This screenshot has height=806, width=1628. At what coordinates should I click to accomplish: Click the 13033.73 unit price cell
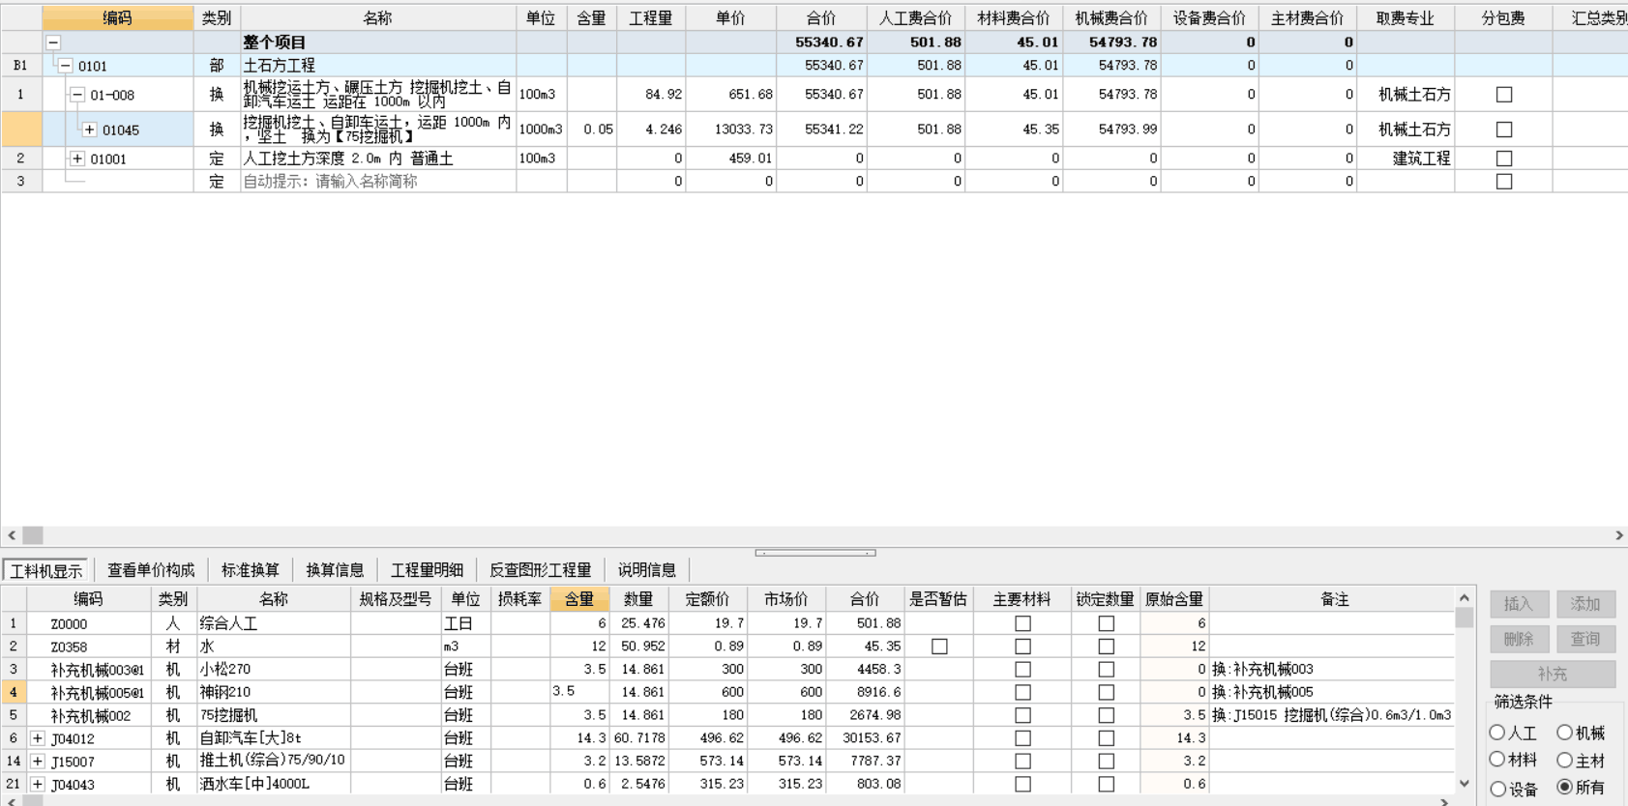click(731, 130)
